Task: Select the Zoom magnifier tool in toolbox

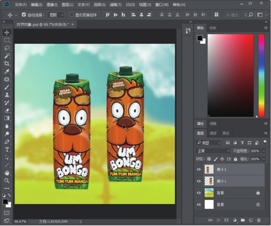Action: (x=7, y=180)
